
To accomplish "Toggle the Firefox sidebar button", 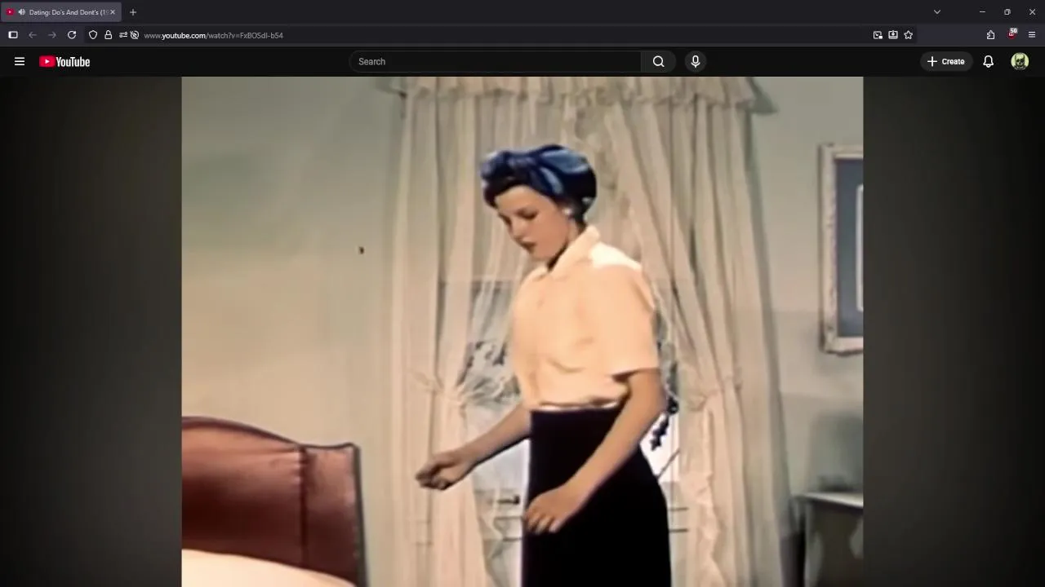I will 13,35.
